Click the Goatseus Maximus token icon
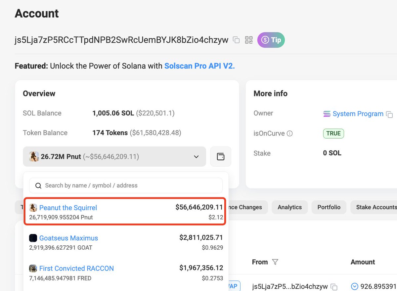This screenshot has width=397, height=291. click(33, 238)
